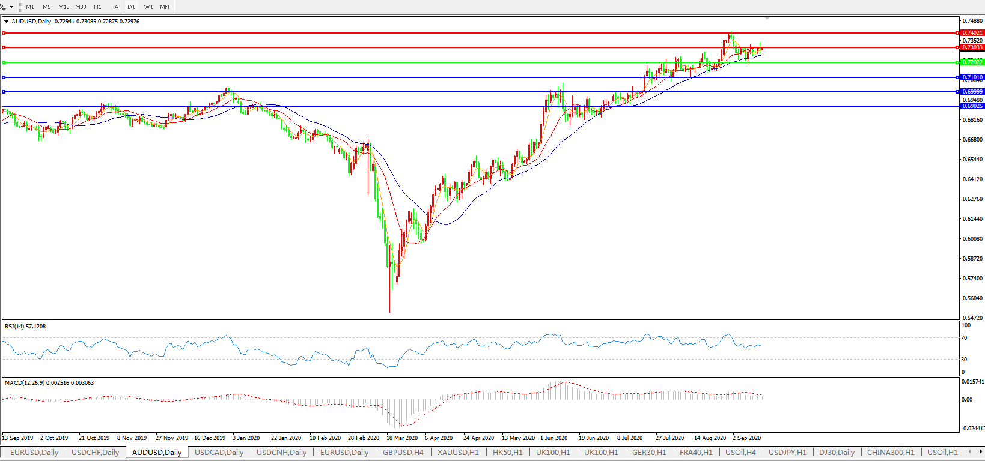Click the red 0.74021 price level label

coord(972,33)
